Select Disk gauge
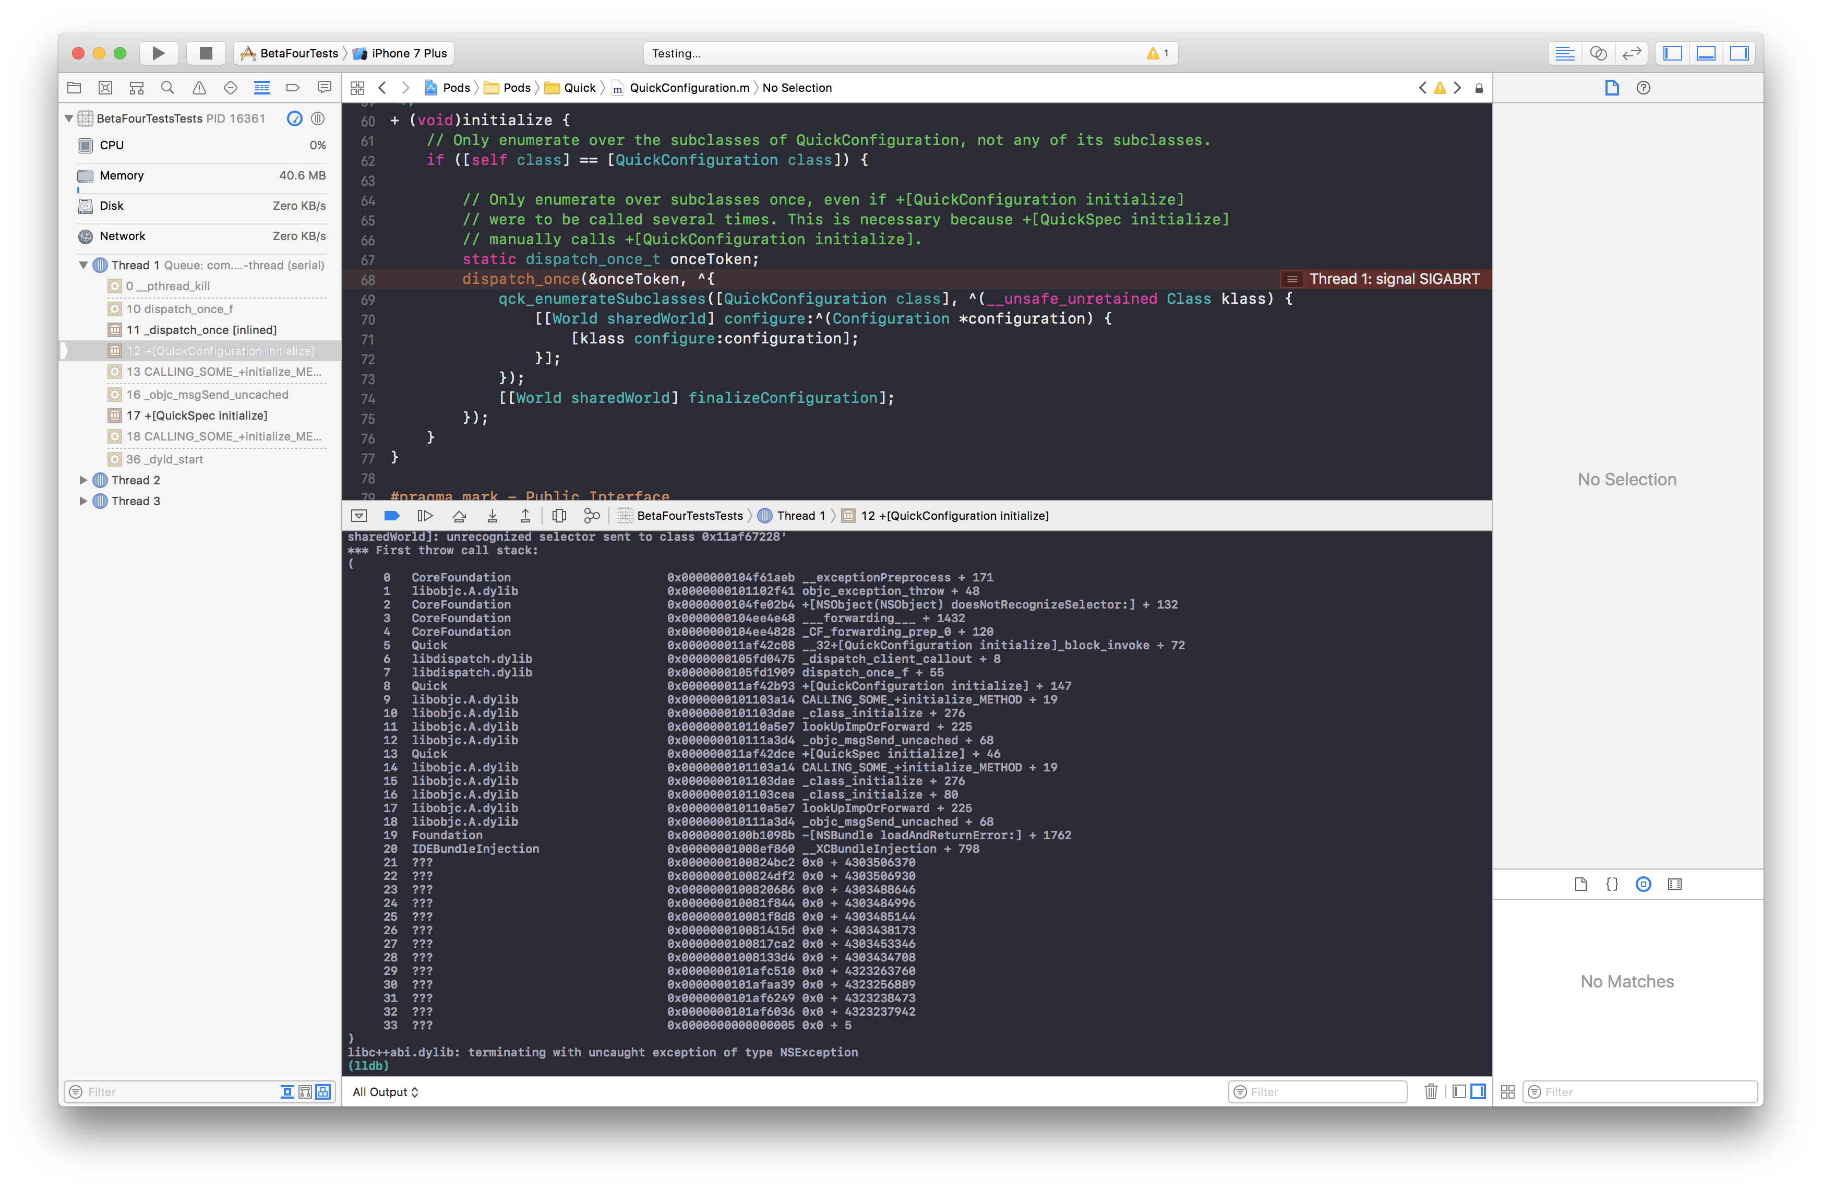 pos(201,206)
